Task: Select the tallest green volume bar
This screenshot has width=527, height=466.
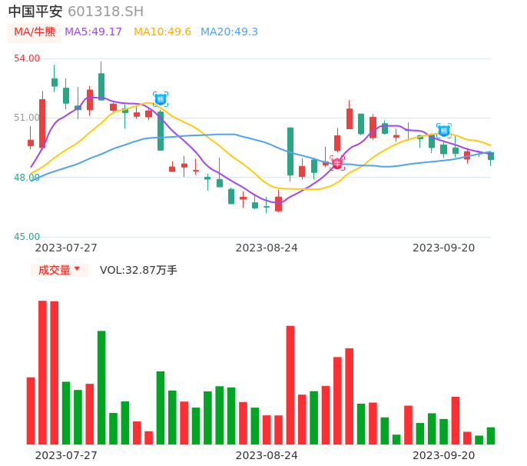Action: coord(101,388)
